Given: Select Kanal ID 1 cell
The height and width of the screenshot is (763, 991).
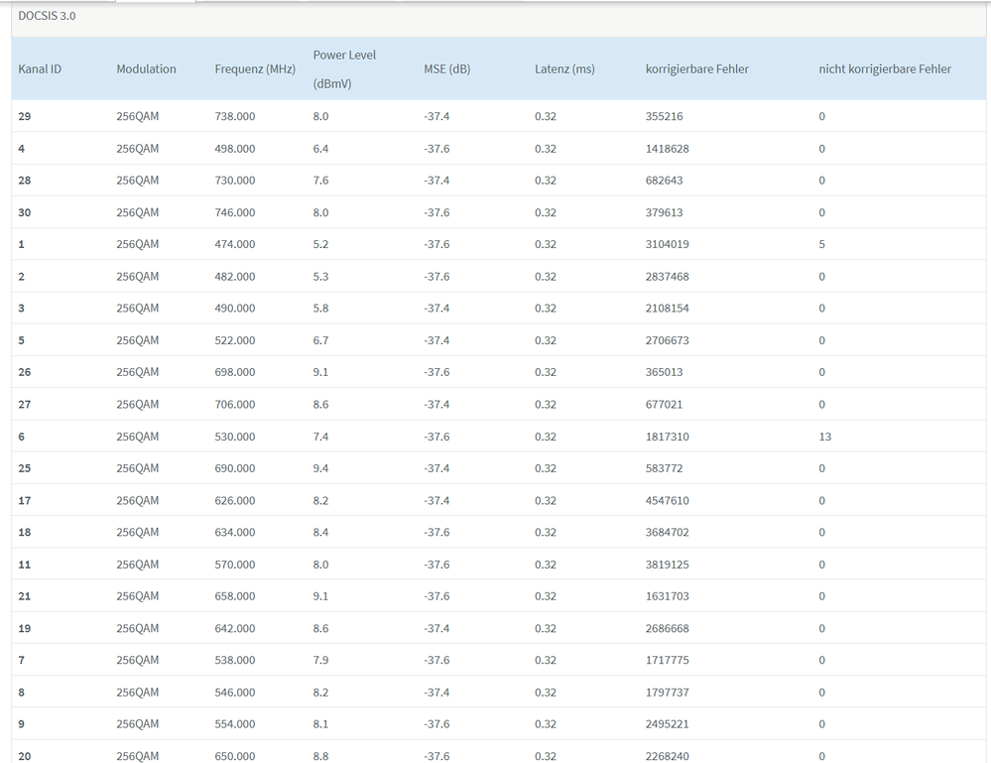Looking at the screenshot, I should coord(22,244).
